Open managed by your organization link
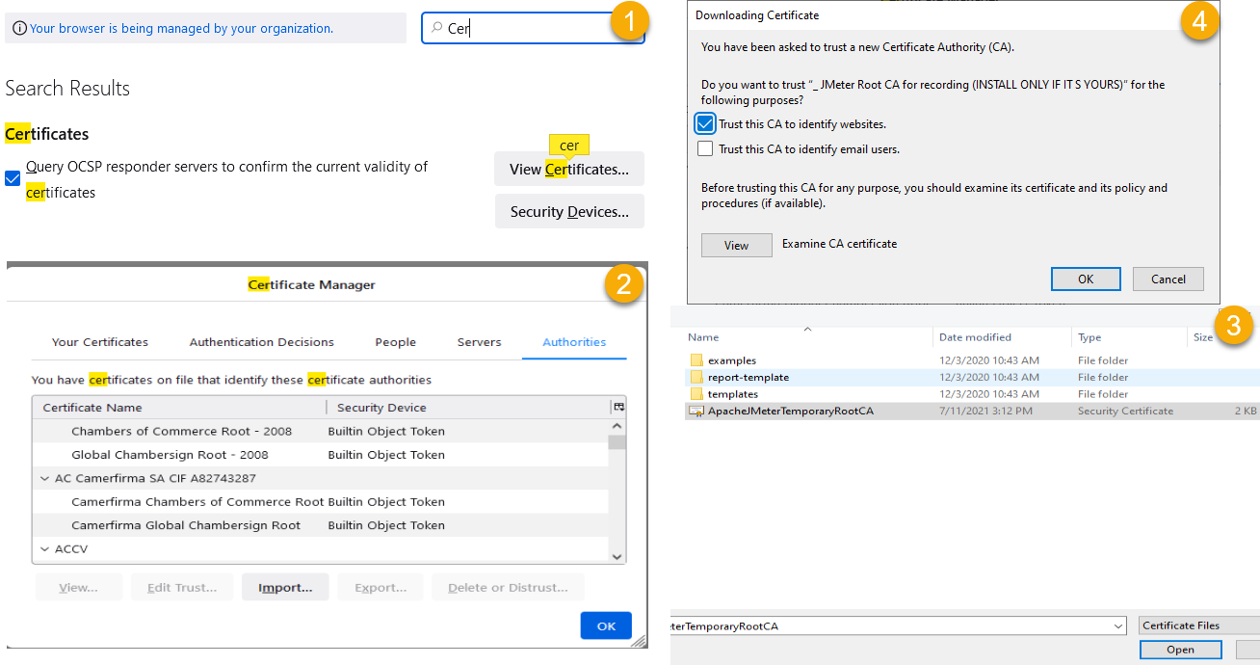 pos(181,29)
